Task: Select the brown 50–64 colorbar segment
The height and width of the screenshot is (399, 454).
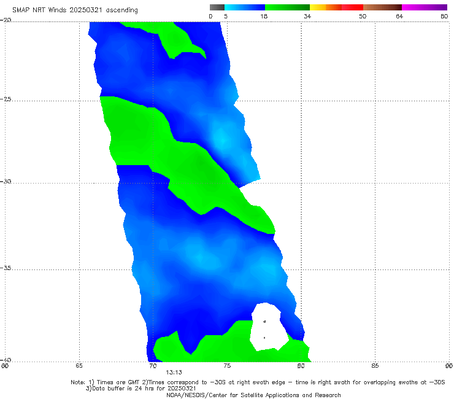Action: tap(382, 7)
